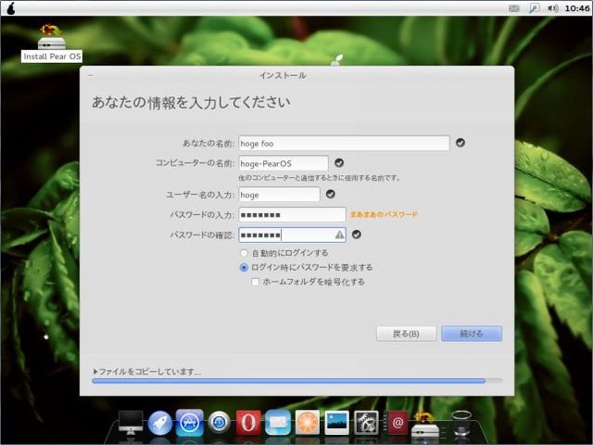Viewport: 593px width, 445px height.
Task: Open the App Store icon in the dock
Action: pyautogui.click(x=189, y=423)
